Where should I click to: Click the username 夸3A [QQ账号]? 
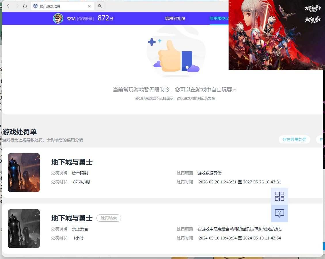pos(80,19)
